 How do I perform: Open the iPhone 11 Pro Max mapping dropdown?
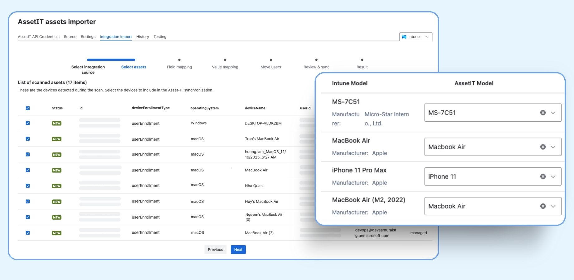[553, 176]
